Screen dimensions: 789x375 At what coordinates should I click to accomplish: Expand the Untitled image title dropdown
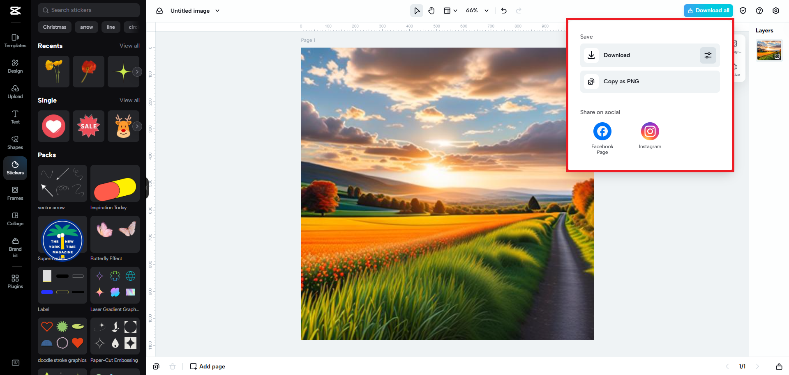click(218, 11)
